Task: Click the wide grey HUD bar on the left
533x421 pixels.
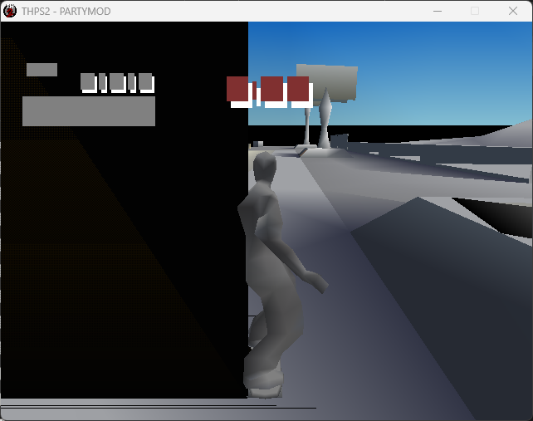Action: 89,111
